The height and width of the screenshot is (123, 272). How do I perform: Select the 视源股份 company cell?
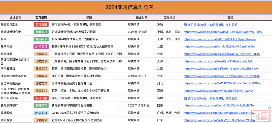pyautogui.click(x=15, y=113)
